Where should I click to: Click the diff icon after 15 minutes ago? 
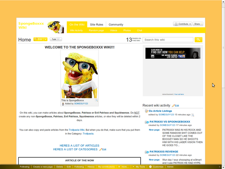(x=193, y=115)
